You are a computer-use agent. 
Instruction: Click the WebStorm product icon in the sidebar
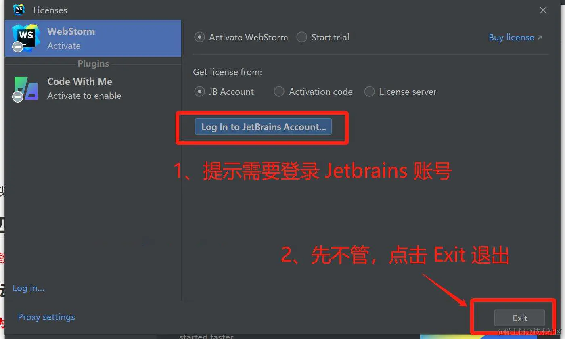tap(27, 37)
